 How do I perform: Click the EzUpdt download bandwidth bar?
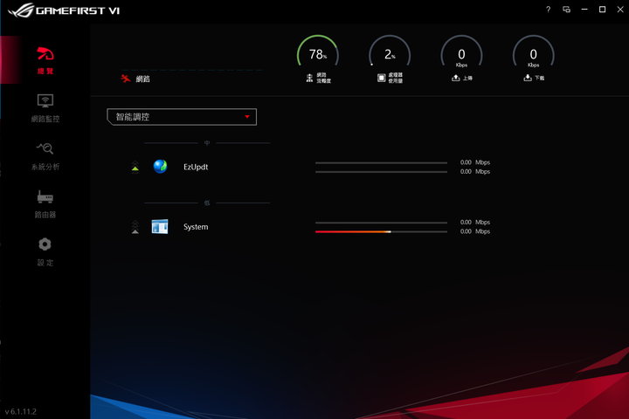click(x=381, y=172)
